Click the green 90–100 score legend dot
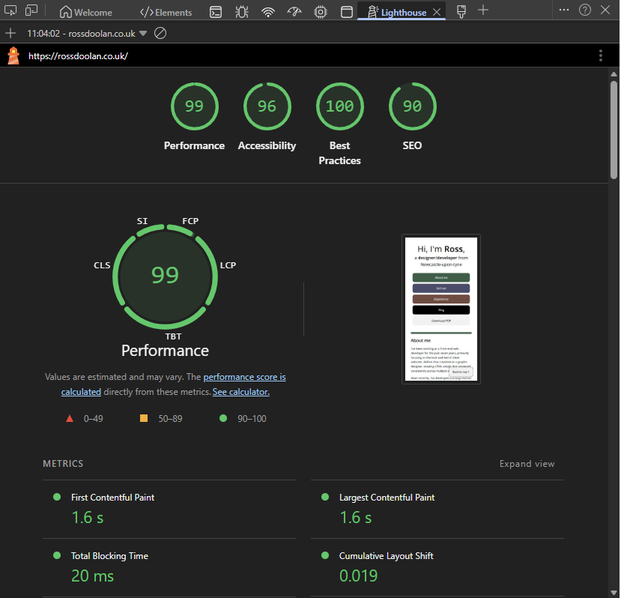 click(x=222, y=418)
